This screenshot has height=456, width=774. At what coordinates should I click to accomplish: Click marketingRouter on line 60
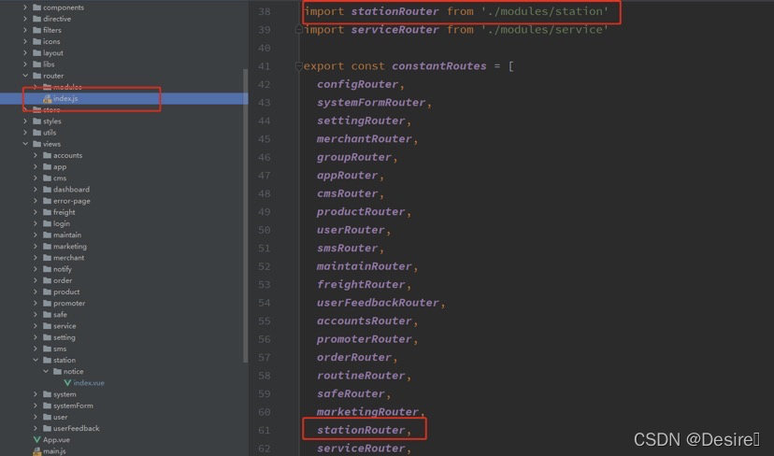(367, 412)
